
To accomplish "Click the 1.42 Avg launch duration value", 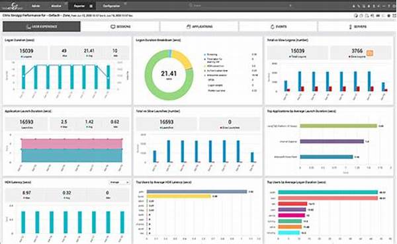I will point(89,122).
